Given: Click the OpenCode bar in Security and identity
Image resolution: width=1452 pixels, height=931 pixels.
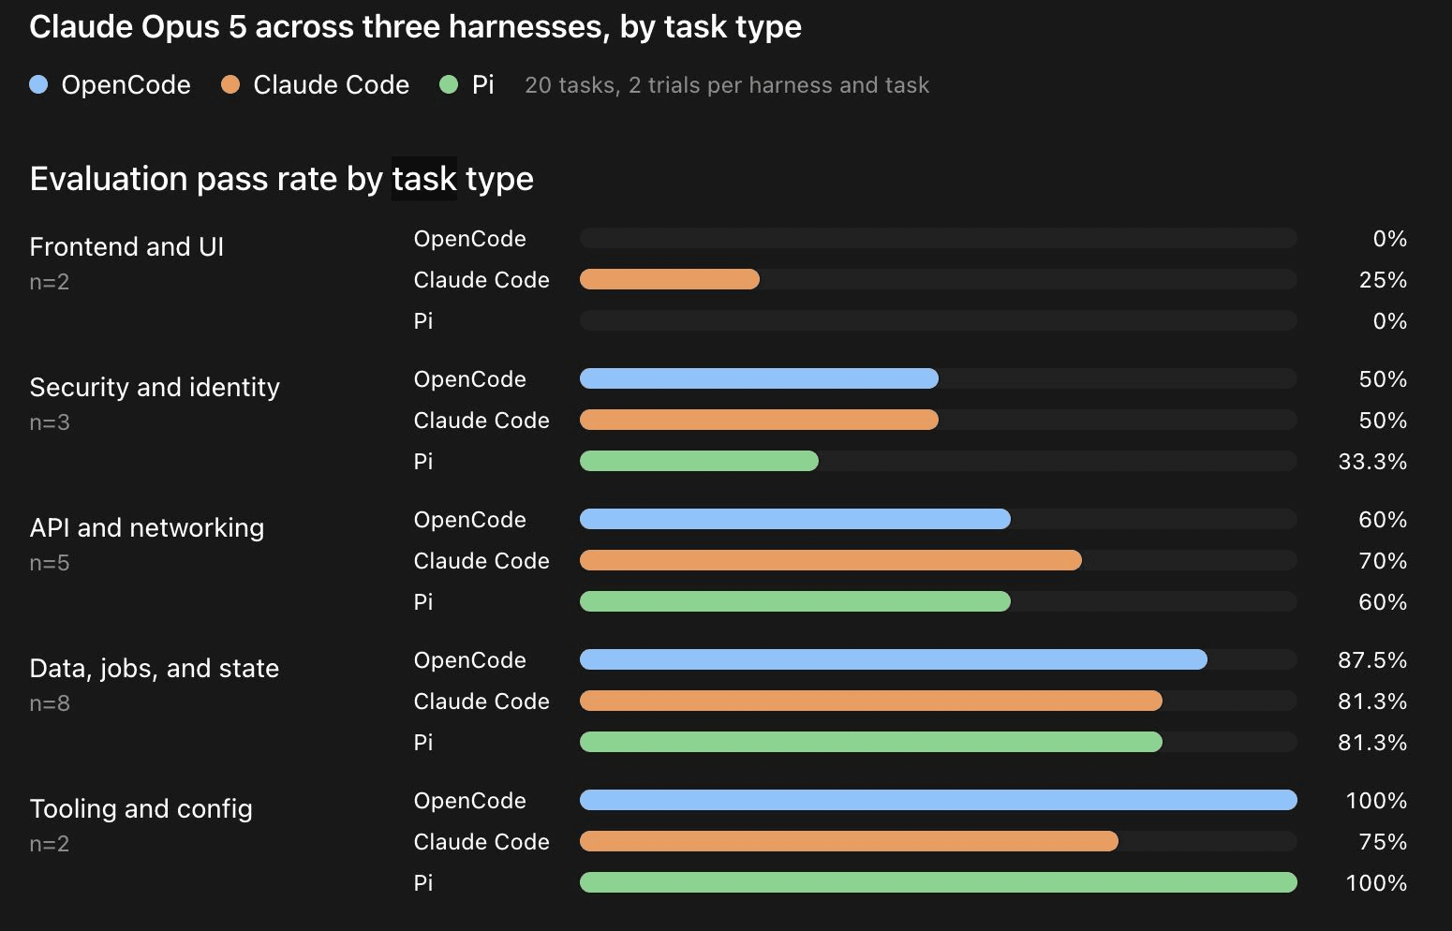Looking at the screenshot, I should click(x=759, y=378).
